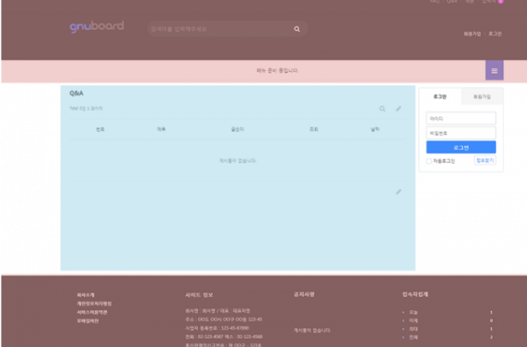Click the 로그인 link in the header
Image resolution: width=527 pixels, height=347 pixels.
click(x=495, y=33)
